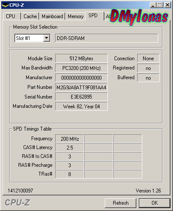Image resolution: width=173 pixels, height=211 pixels.
Task: Click the Max Bandwidth label
Action: coord(37,68)
